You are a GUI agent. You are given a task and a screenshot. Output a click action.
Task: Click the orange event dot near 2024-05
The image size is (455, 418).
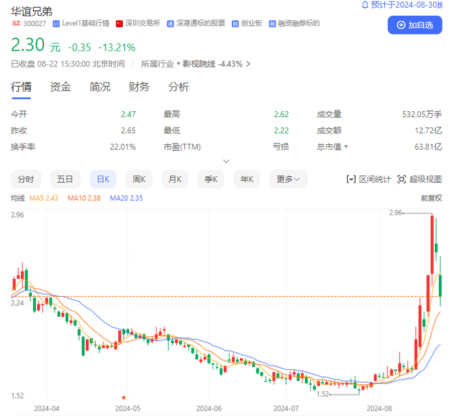coord(123,397)
